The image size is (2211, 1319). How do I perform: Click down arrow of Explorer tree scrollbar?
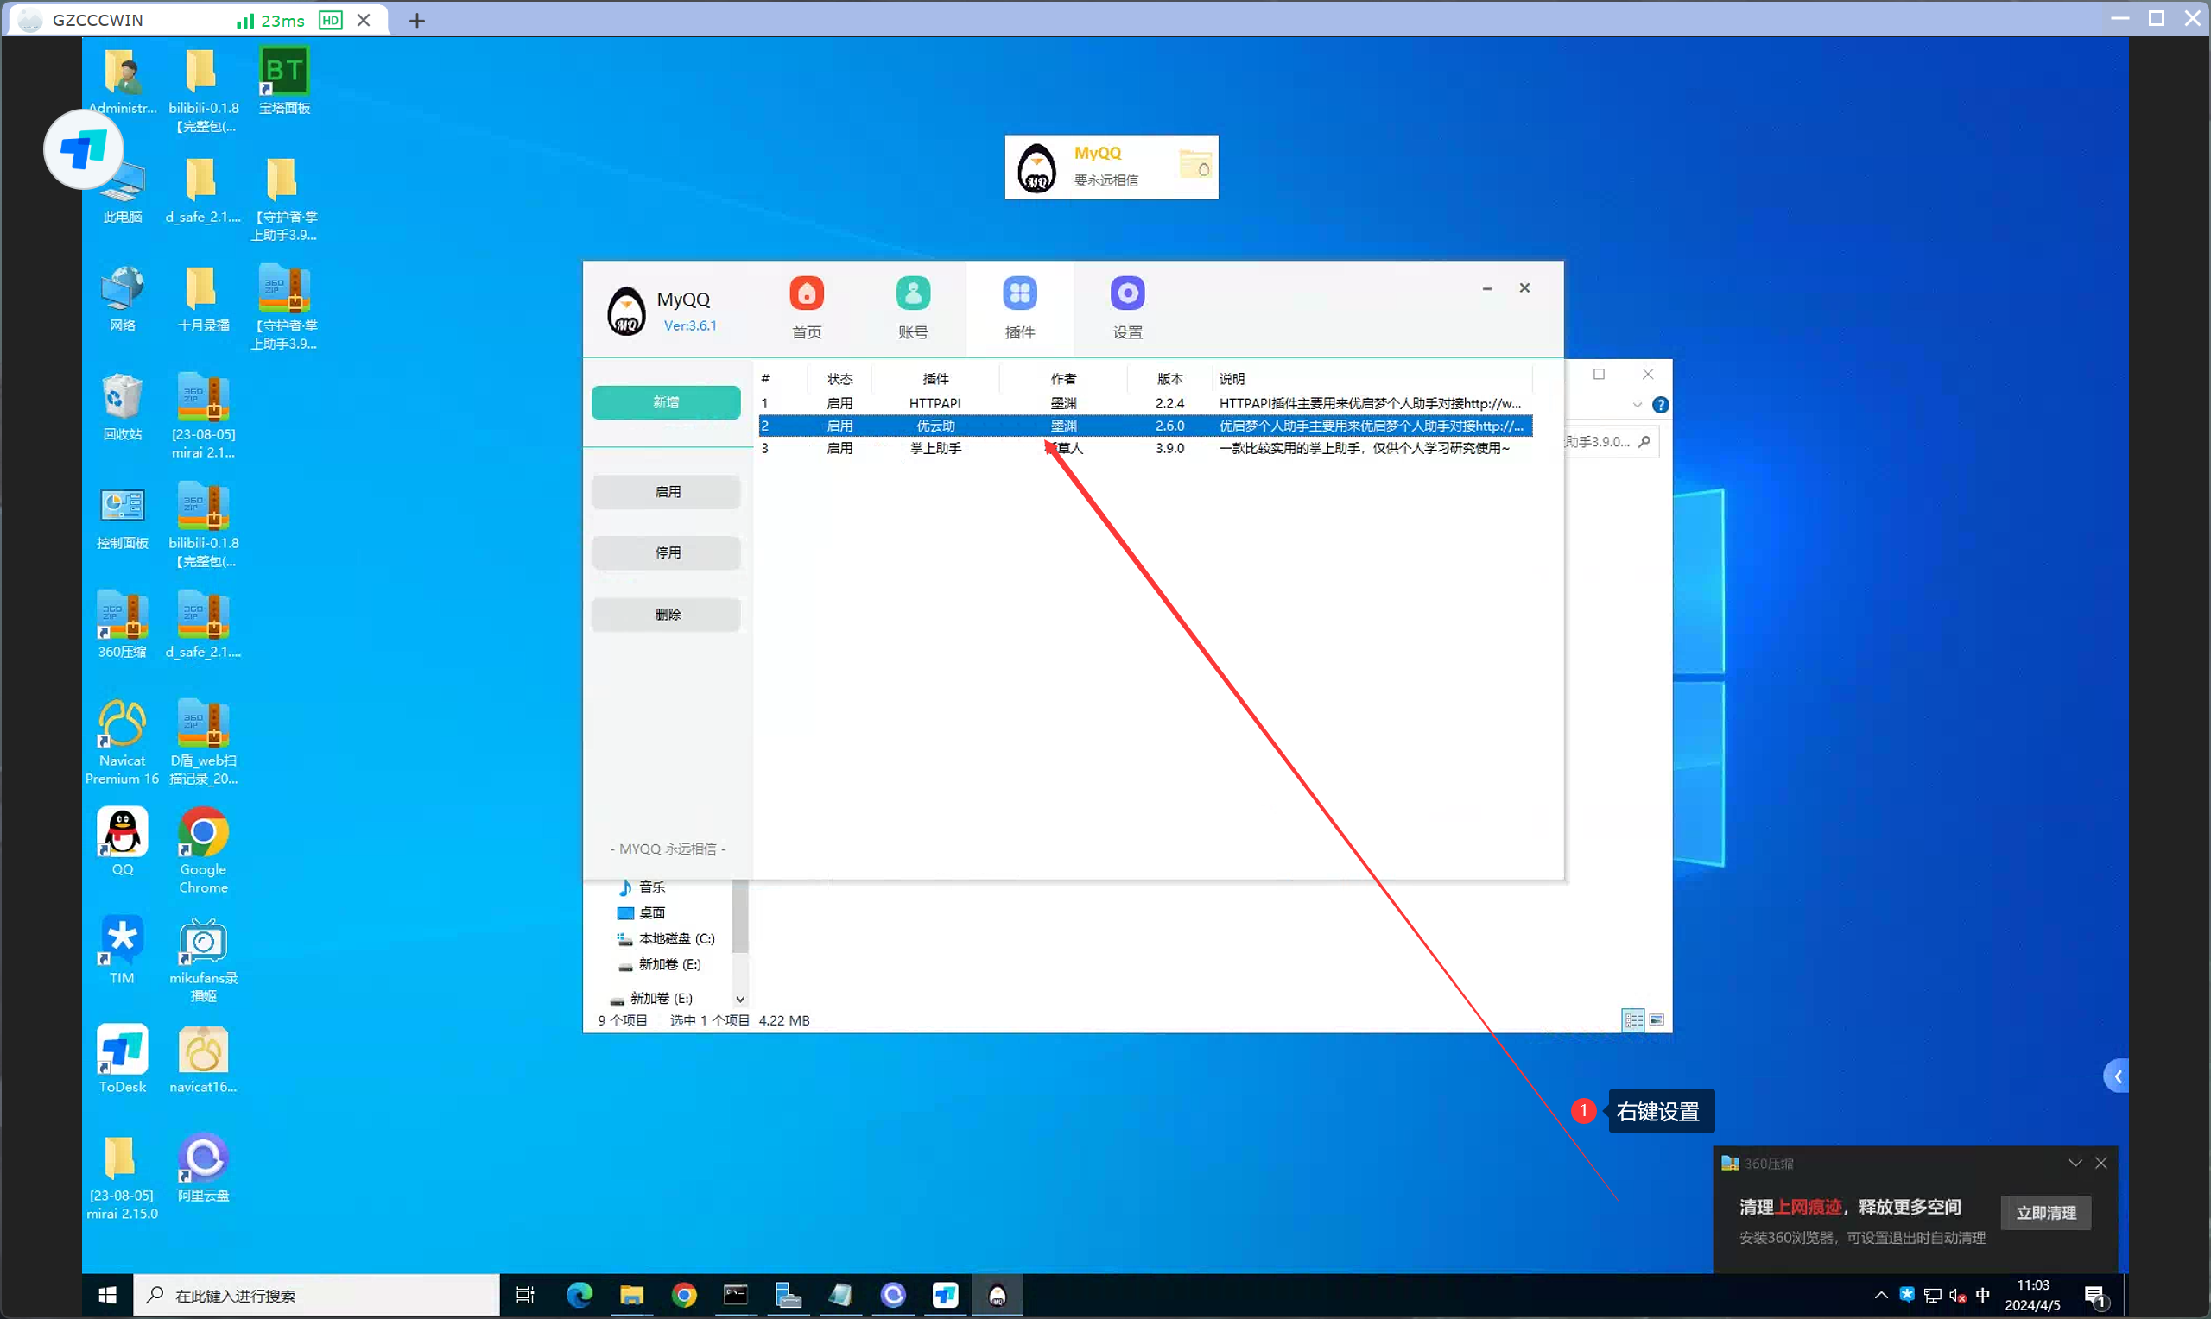click(739, 999)
